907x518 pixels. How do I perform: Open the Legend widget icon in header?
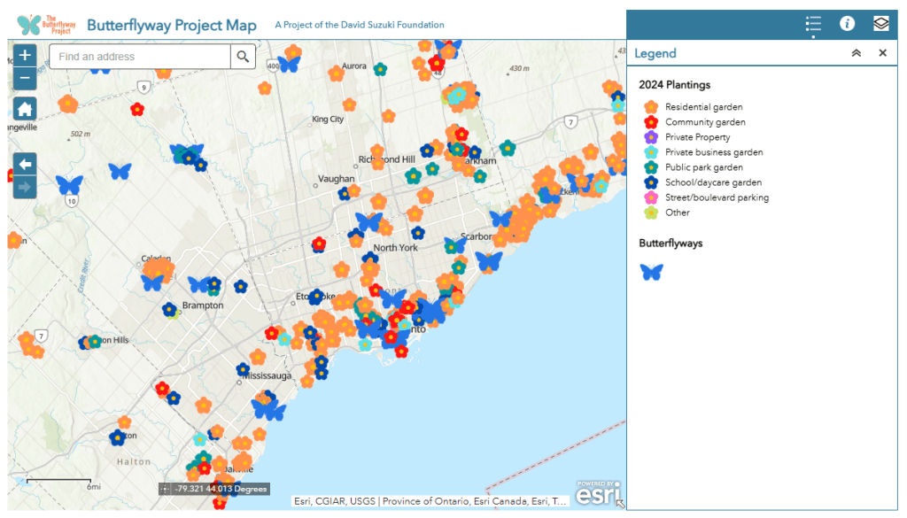(x=813, y=24)
